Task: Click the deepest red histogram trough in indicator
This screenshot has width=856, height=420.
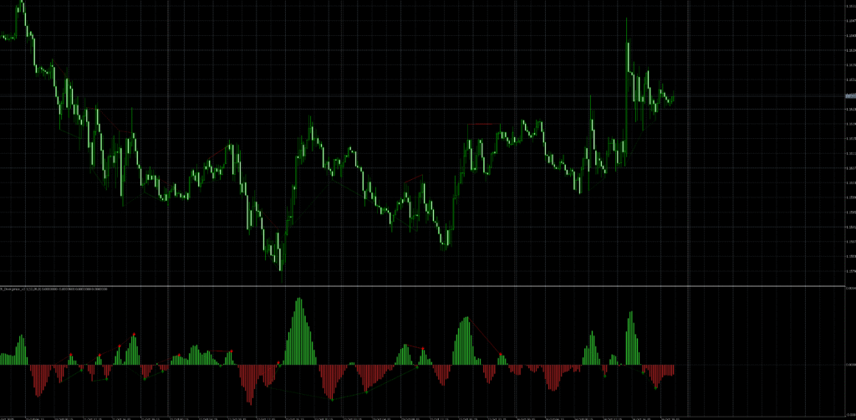Action: point(249,385)
